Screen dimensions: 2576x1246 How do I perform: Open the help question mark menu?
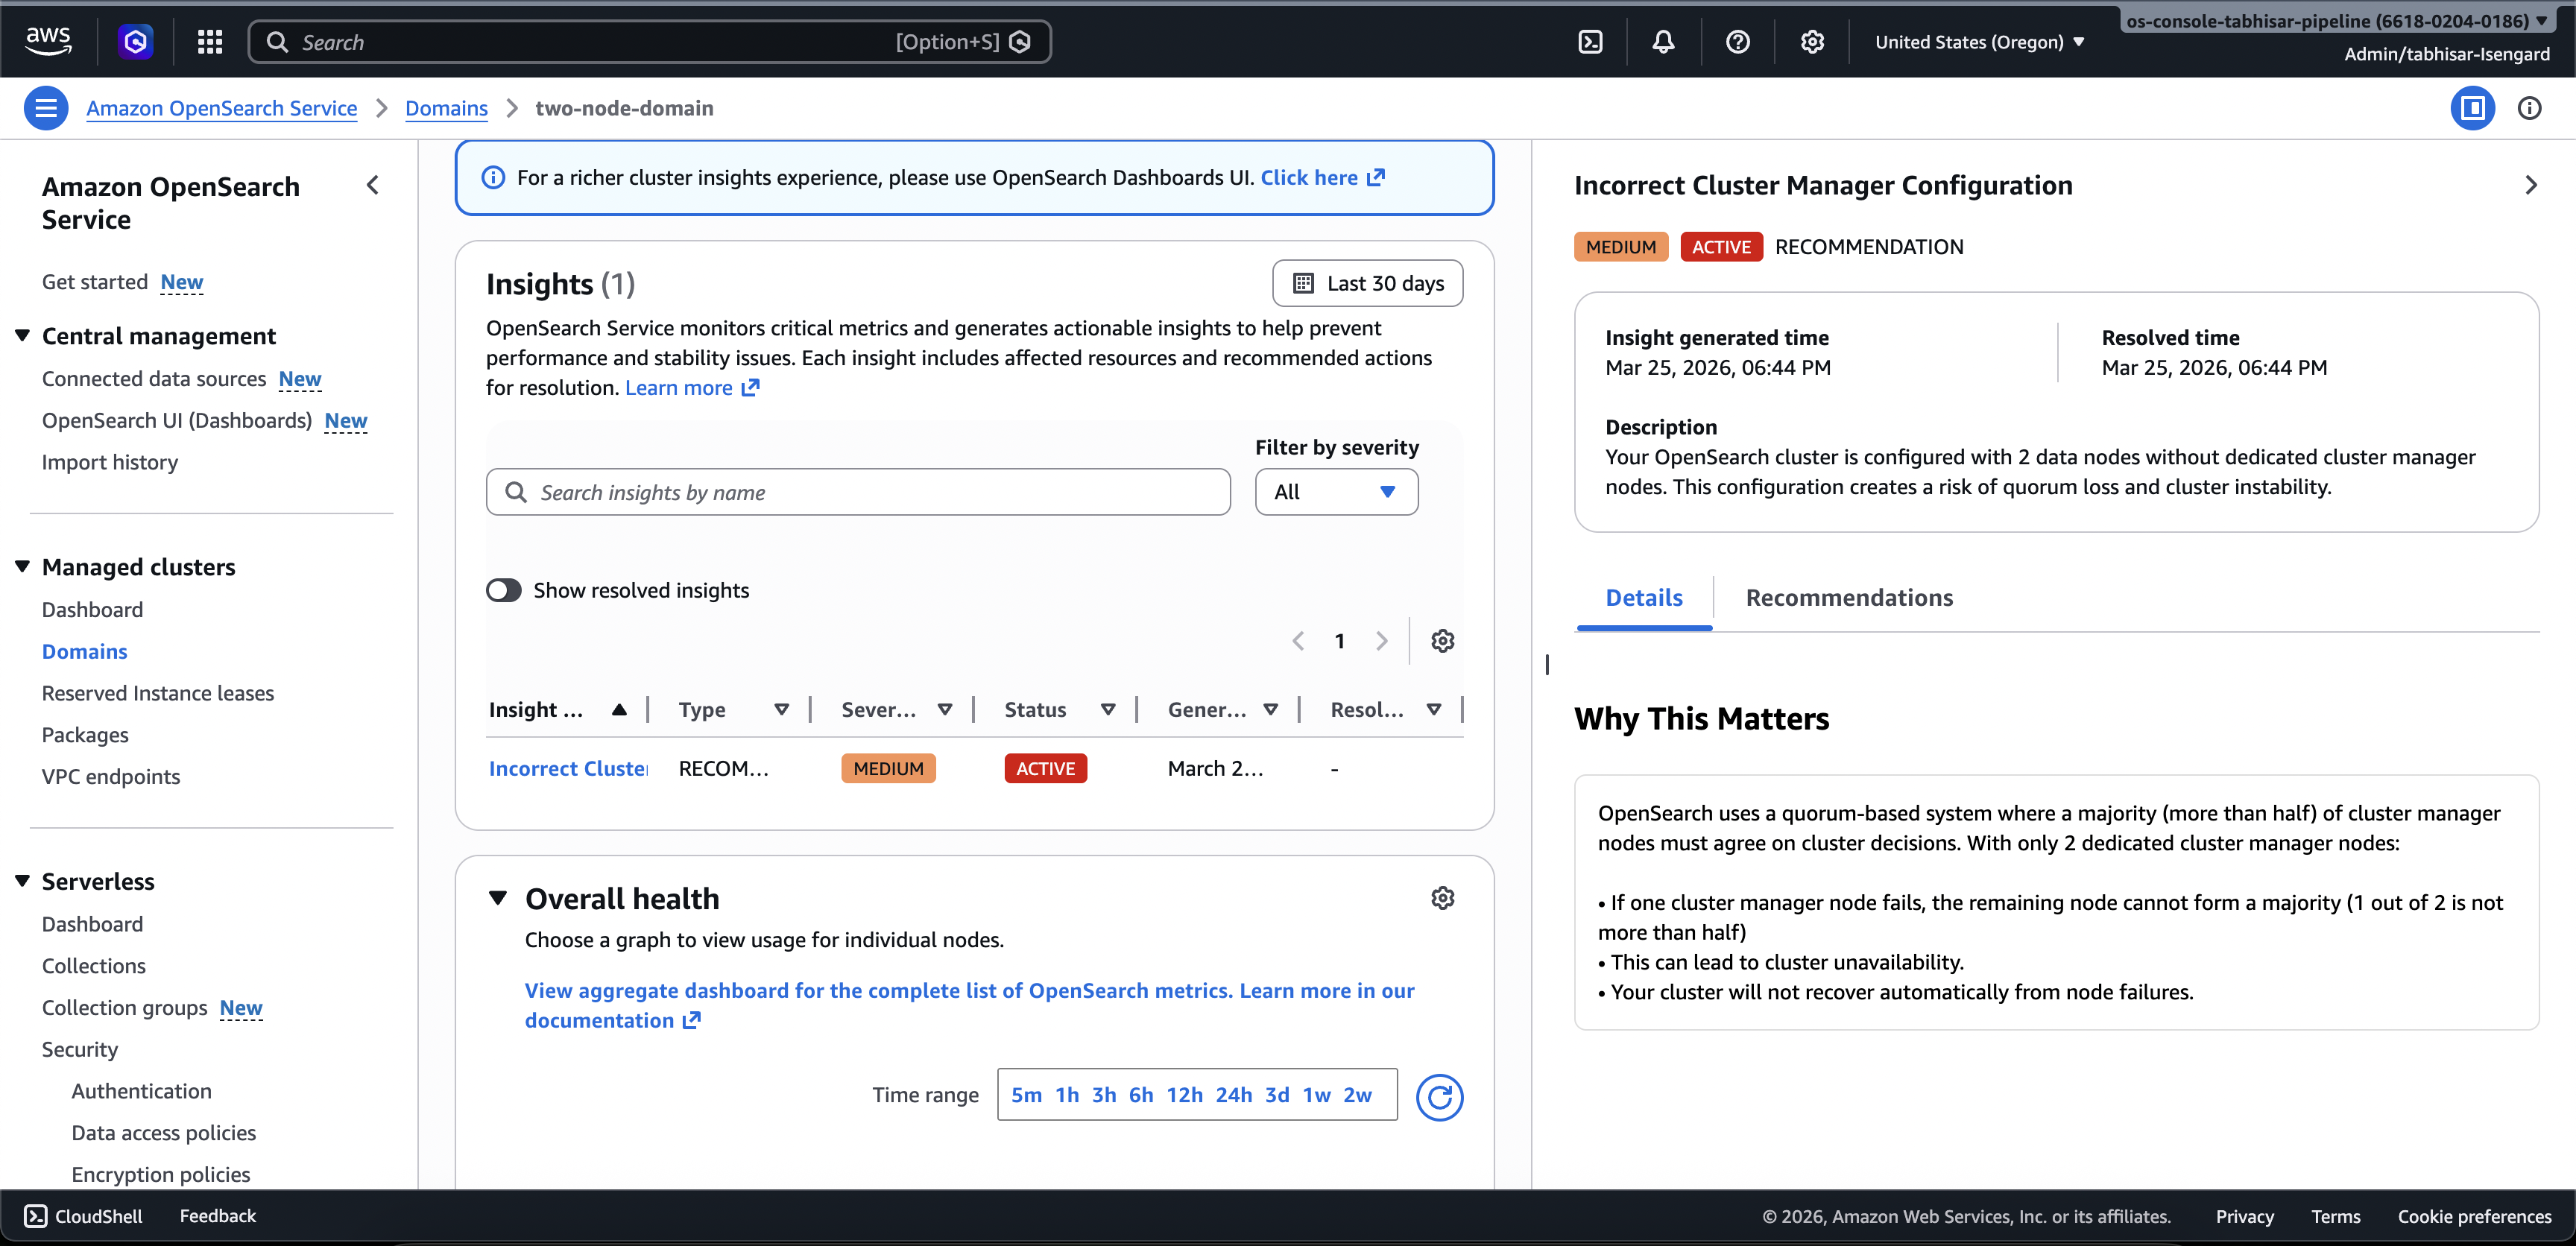coord(1738,42)
